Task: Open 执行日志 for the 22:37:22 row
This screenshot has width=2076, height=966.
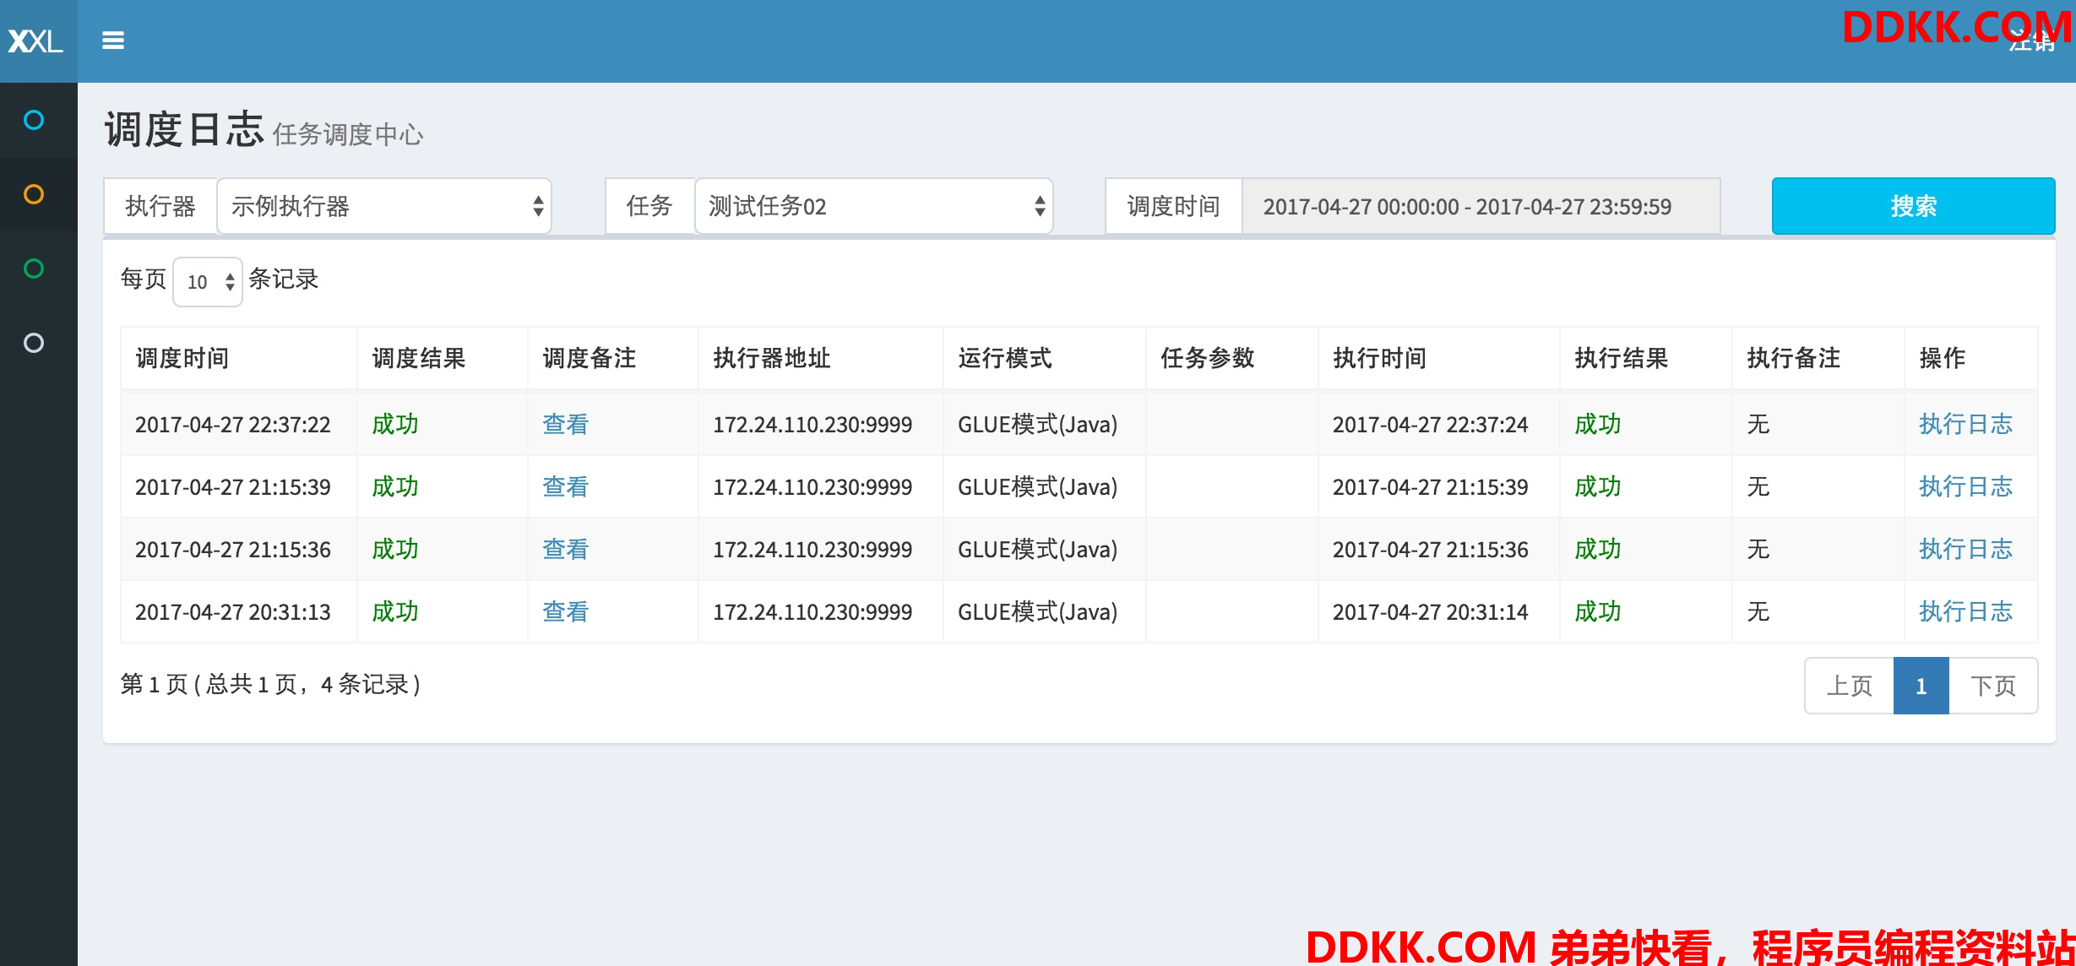Action: (x=1965, y=424)
